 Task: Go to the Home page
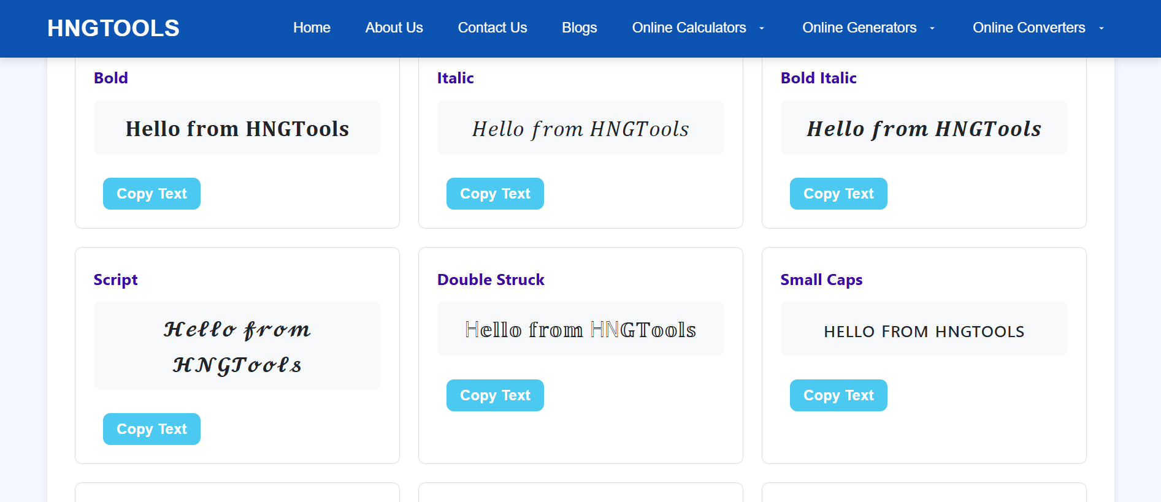(x=312, y=28)
